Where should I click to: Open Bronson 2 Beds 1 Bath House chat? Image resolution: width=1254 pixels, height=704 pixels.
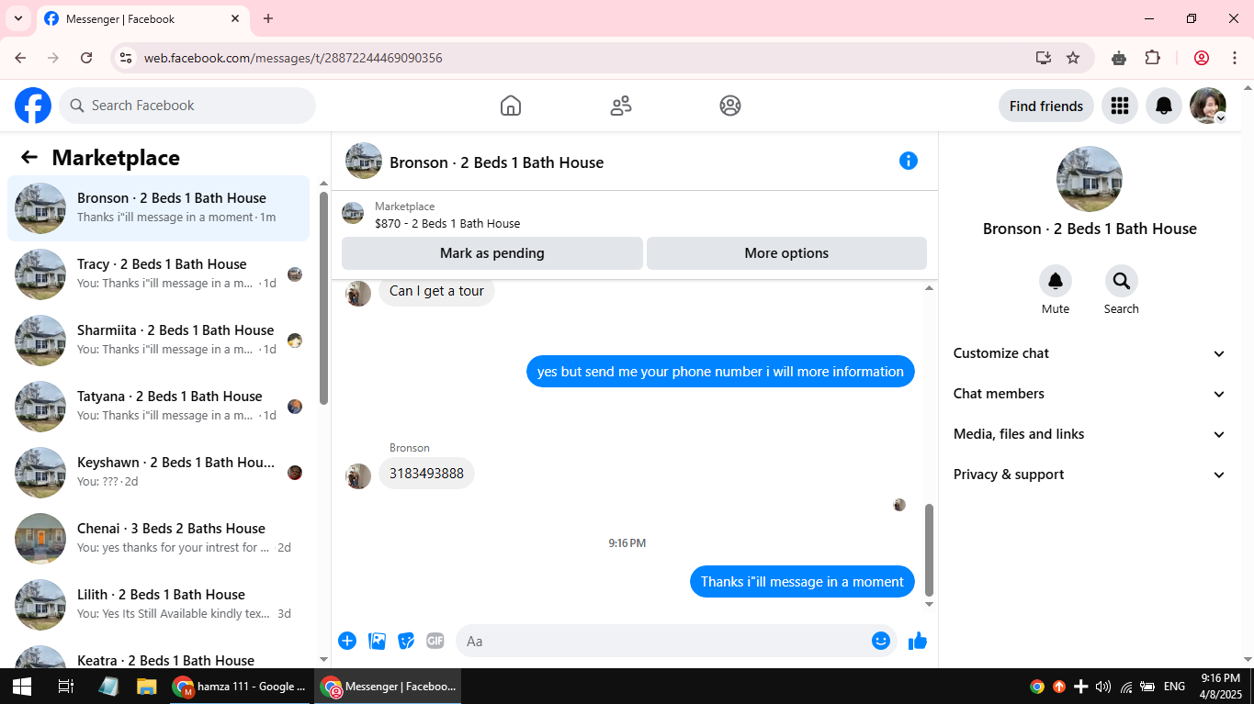click(x=159, y=208)
